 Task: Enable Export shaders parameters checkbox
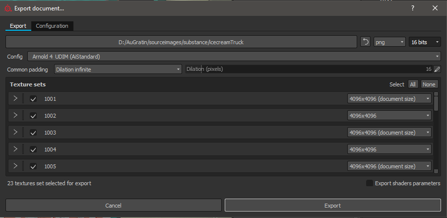pyautogui.click(x=370, y=183)
